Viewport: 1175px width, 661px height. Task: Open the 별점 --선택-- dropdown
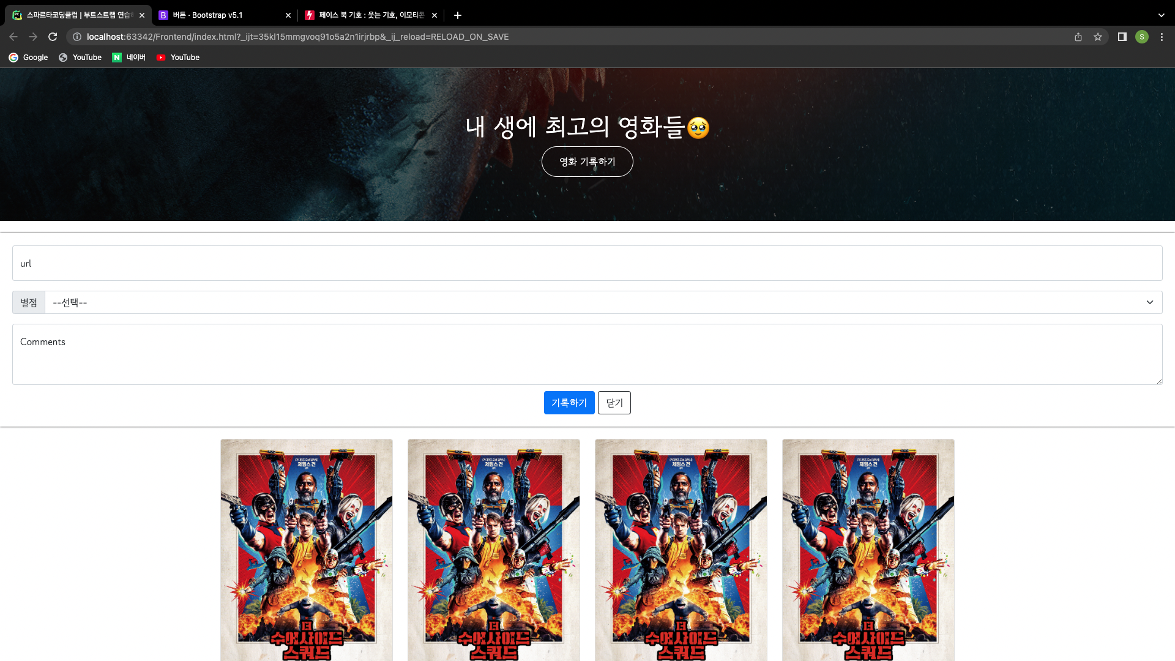603,302
